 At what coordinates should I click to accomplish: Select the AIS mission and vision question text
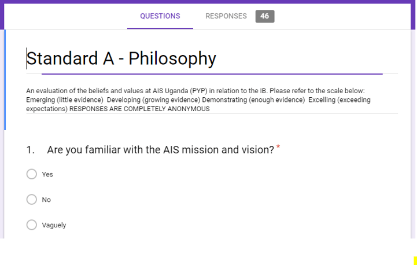(160, 150)
